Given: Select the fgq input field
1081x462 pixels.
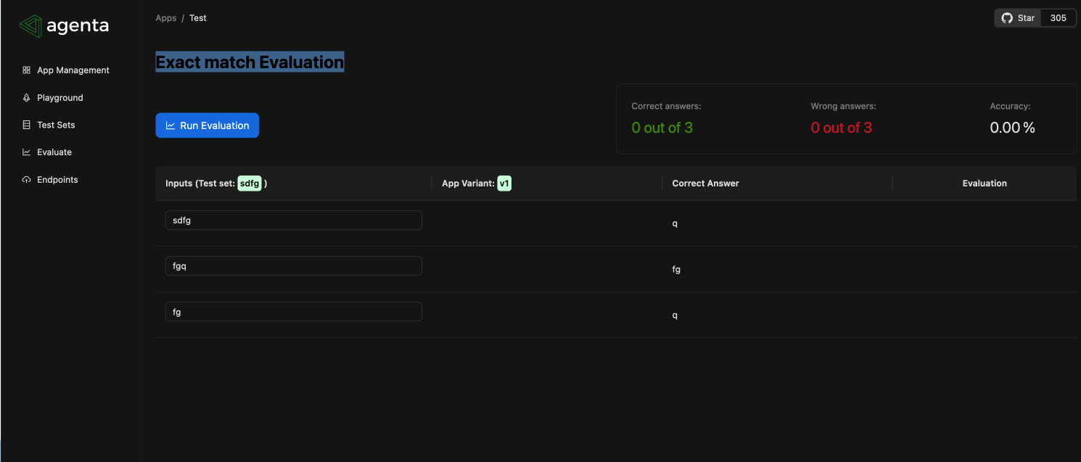Looking at the screenshot, I should 293,265.
